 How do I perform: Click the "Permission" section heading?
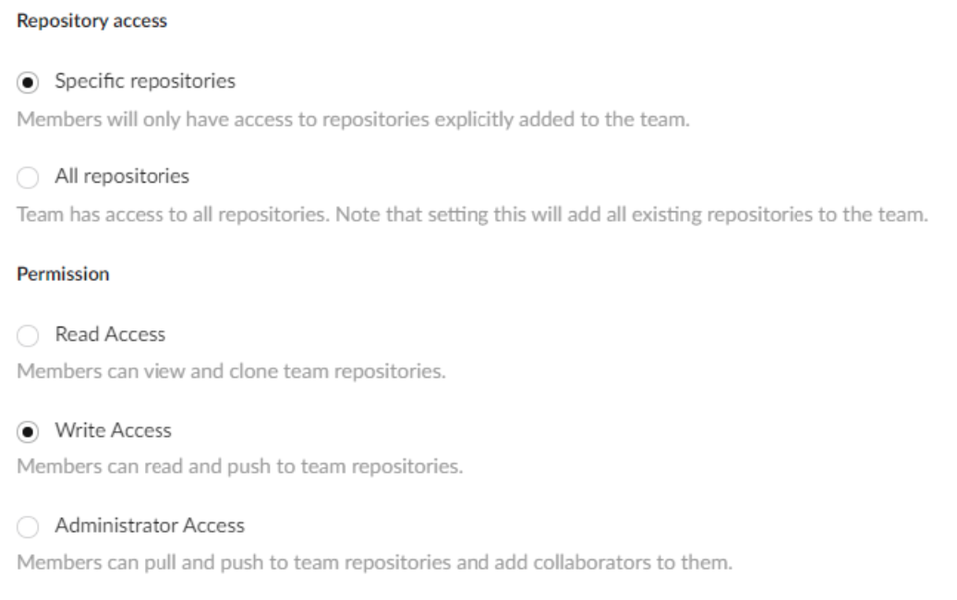(63, 274)
